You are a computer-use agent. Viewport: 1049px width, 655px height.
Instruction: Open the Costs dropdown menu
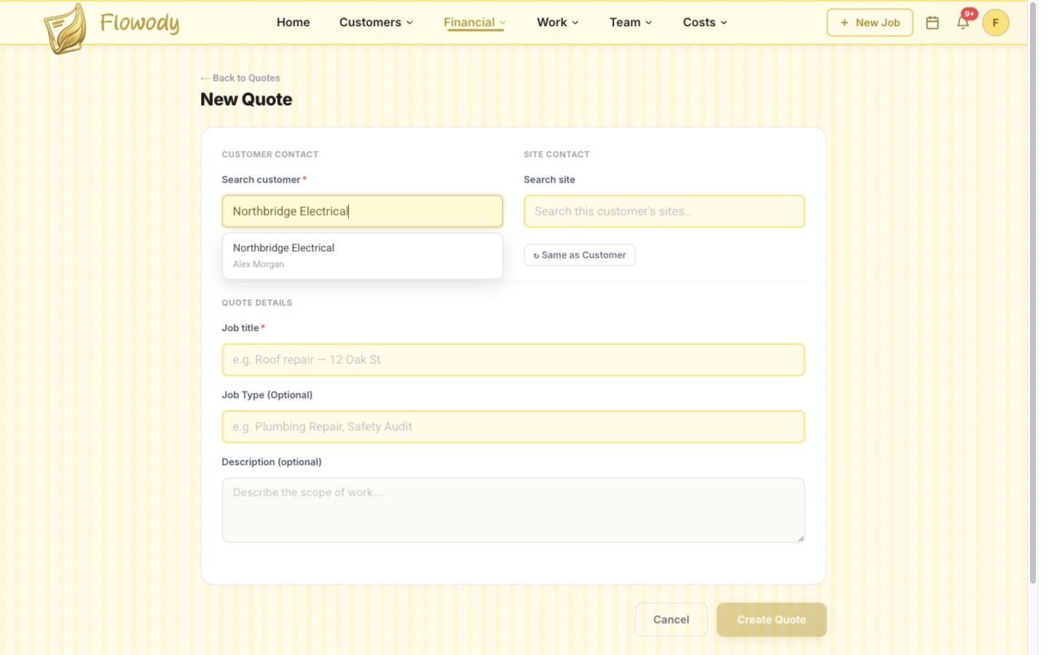(704, 23)
